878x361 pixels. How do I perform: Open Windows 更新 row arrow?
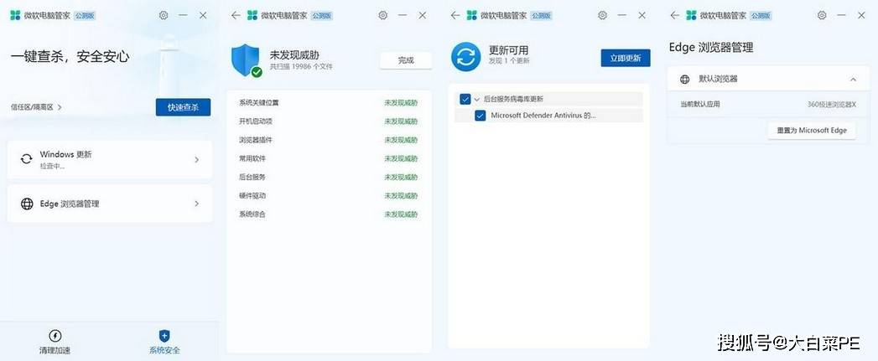(196, 159)
